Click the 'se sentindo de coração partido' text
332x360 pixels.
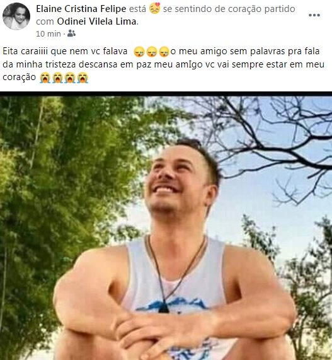point(229,9)
